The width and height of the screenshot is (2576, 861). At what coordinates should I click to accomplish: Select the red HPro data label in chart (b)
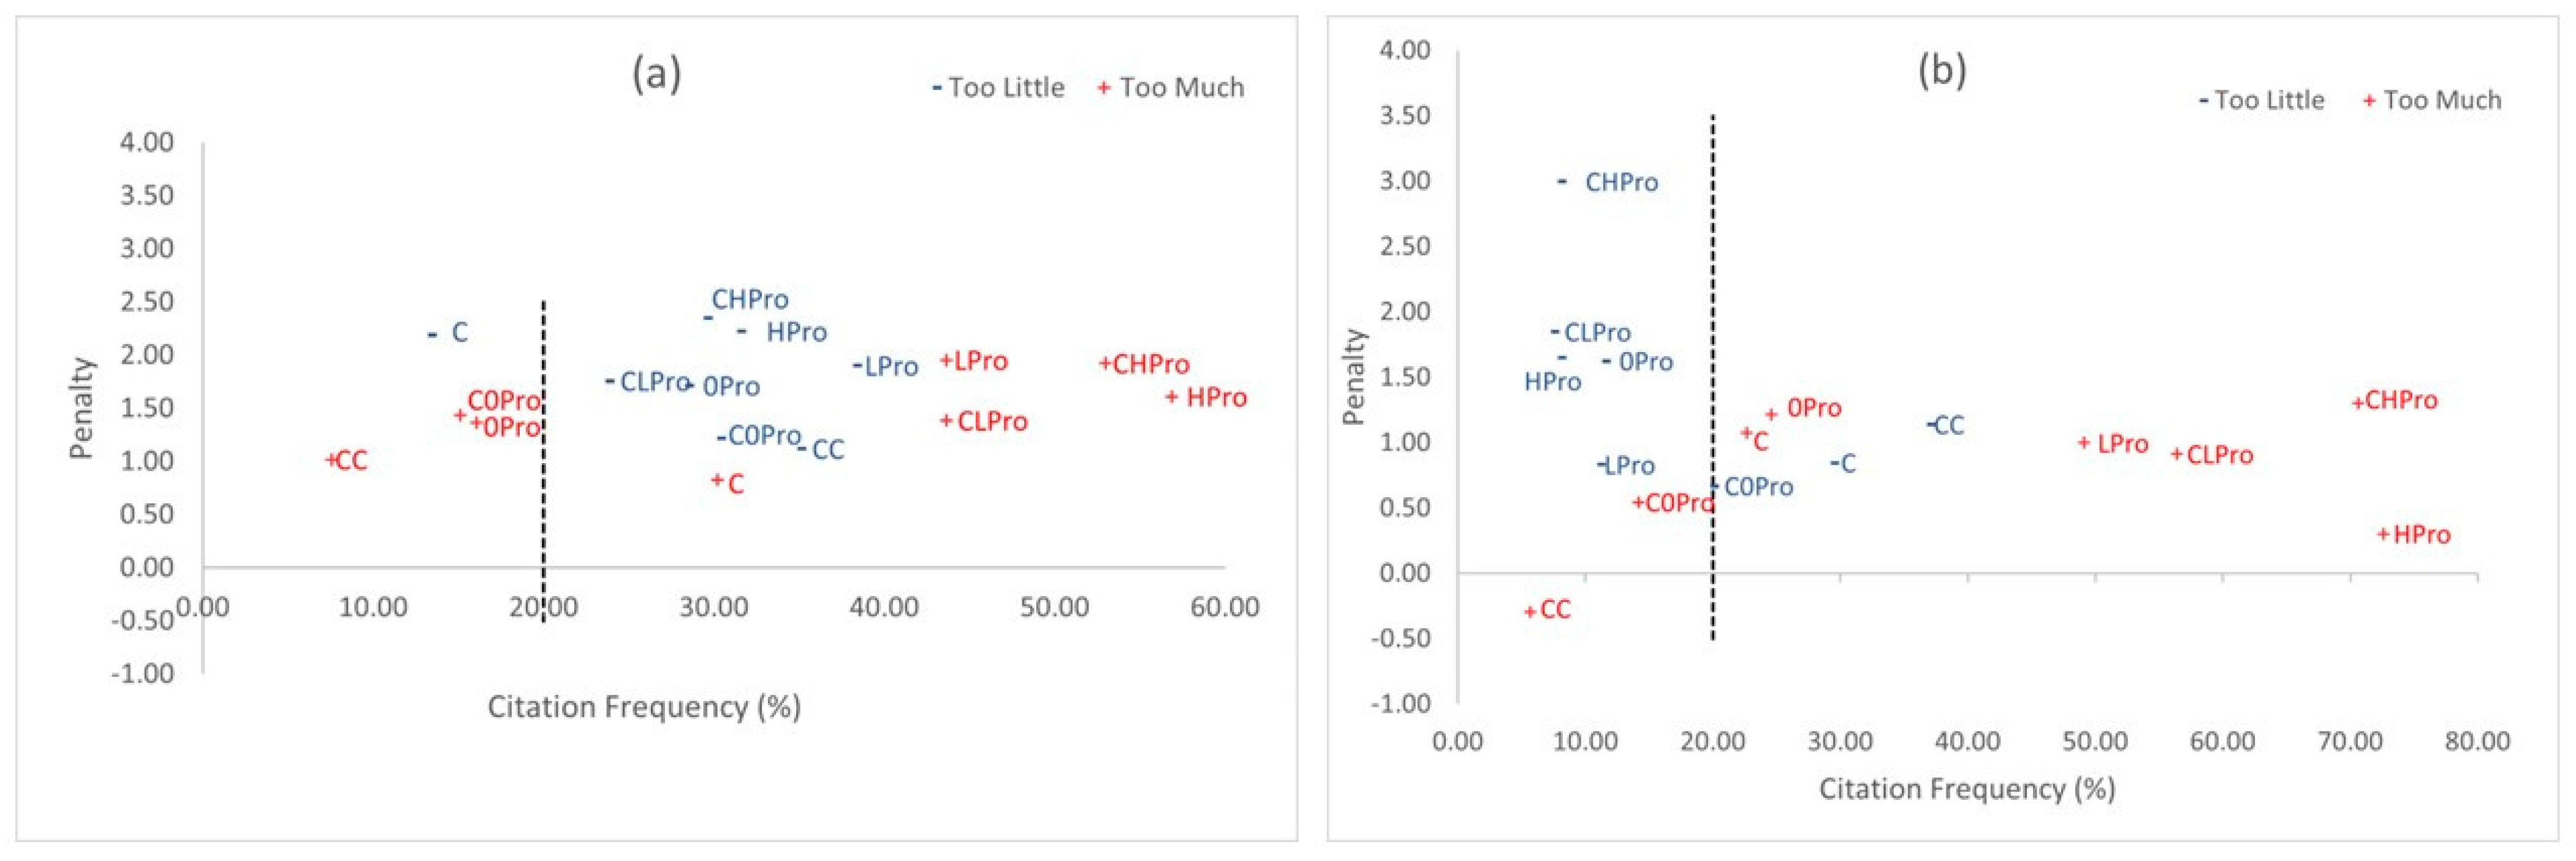point(2421,535)
